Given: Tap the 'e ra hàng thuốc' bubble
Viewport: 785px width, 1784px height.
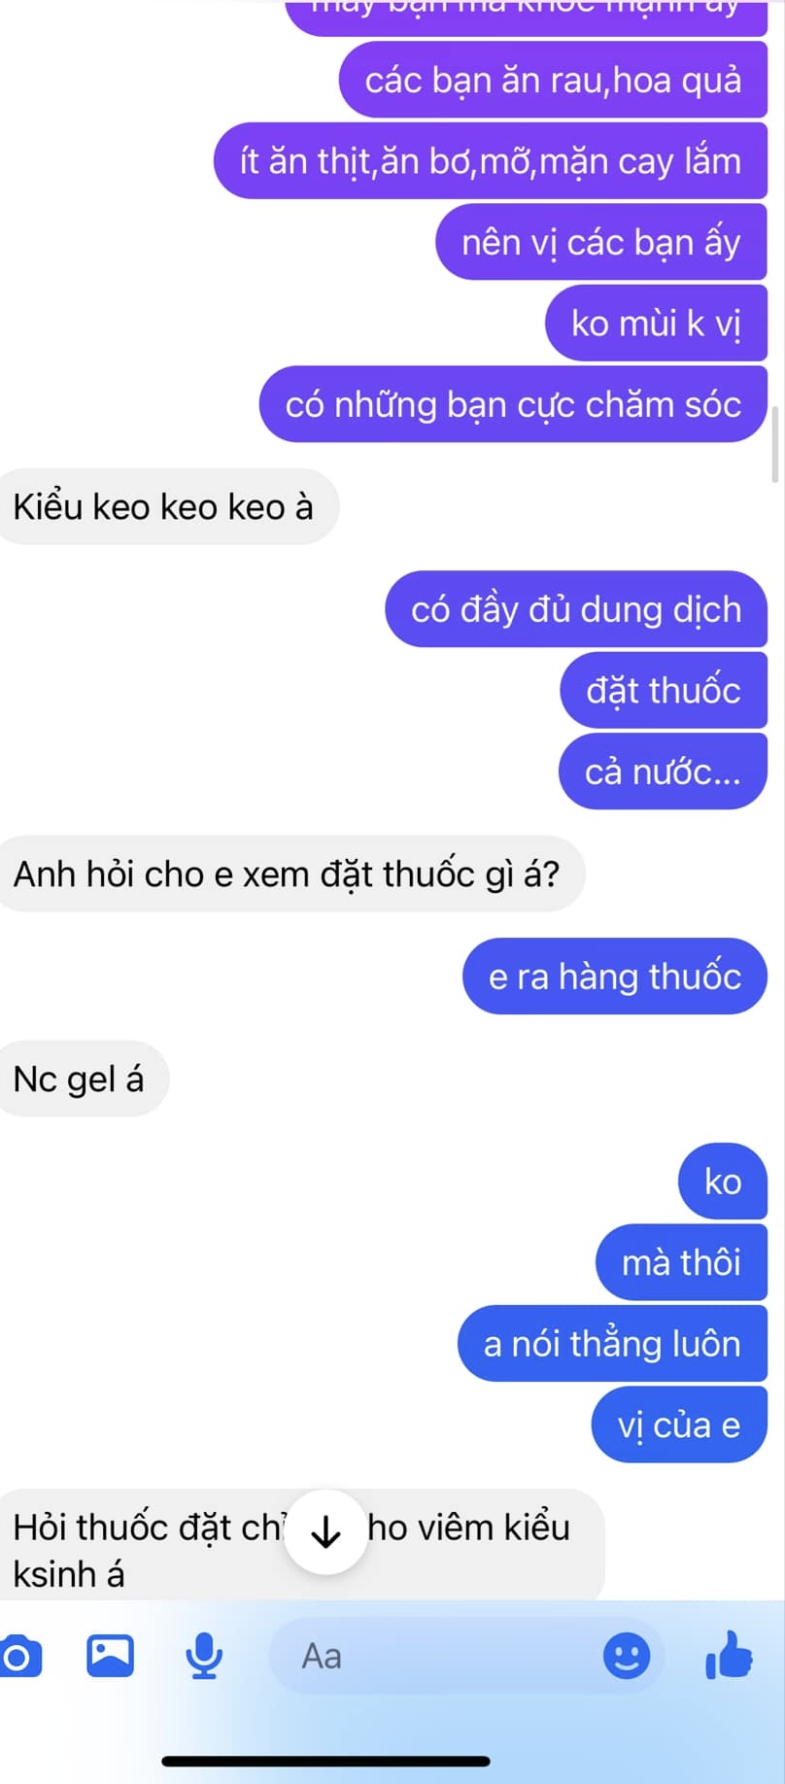Looking at the screenshot, I should 615,976.
